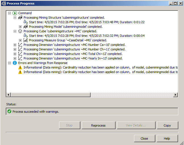Select 'Processing Dimension ... Yearly In~13' row text
Image resolution: width=184 pixels, height=145 pixels.
click(73, 58)
